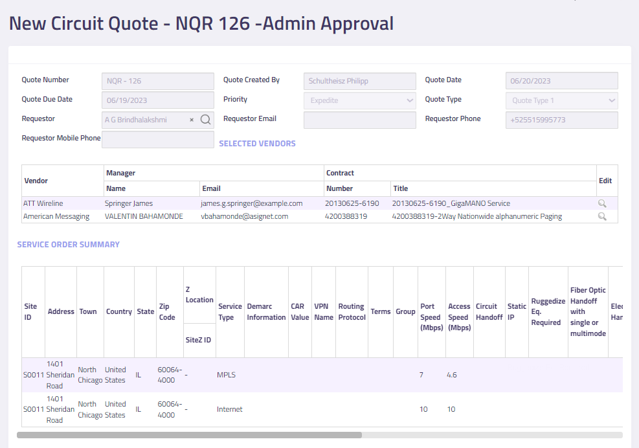This screenshot has height=448, width=639.
Task: Click the Requestor Mobile Phone field
Action: point(158,139)
